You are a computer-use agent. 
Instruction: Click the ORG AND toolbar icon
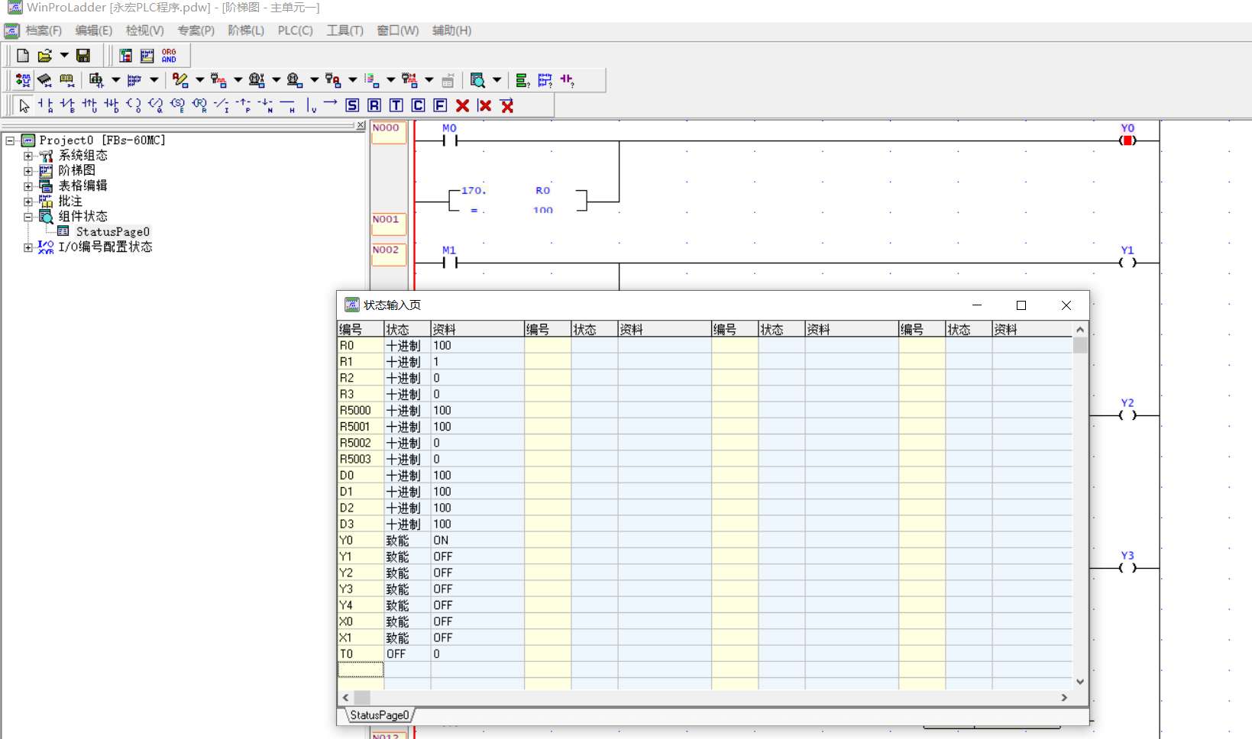point(169,56)
